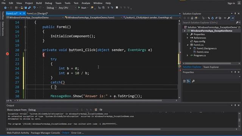This screenshot has width=242, height=136.
Task: Open the Show output from dropdown
Action: point(53,110)
